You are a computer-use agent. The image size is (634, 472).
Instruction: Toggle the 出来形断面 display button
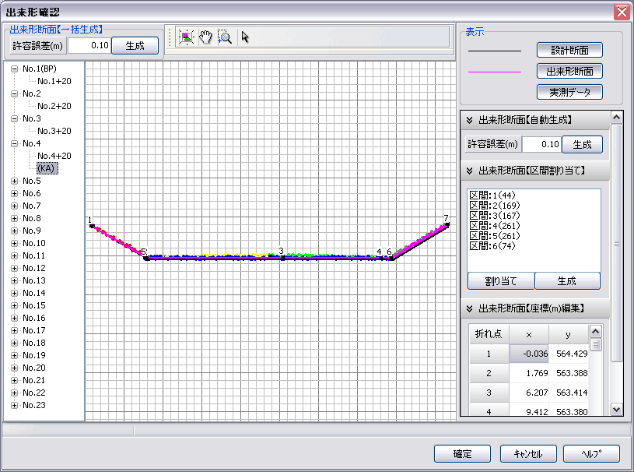[x=569, y=71]
